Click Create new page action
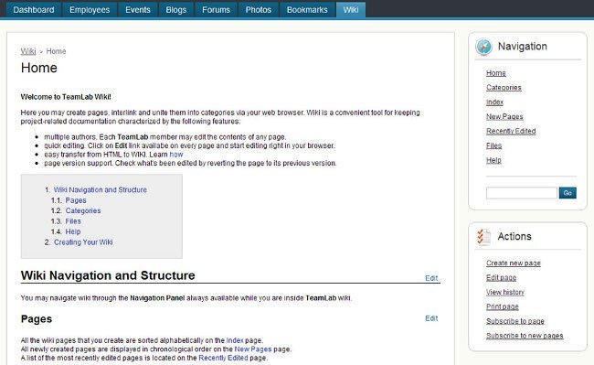This screenshot has height=365, width=594. [514, 263]
